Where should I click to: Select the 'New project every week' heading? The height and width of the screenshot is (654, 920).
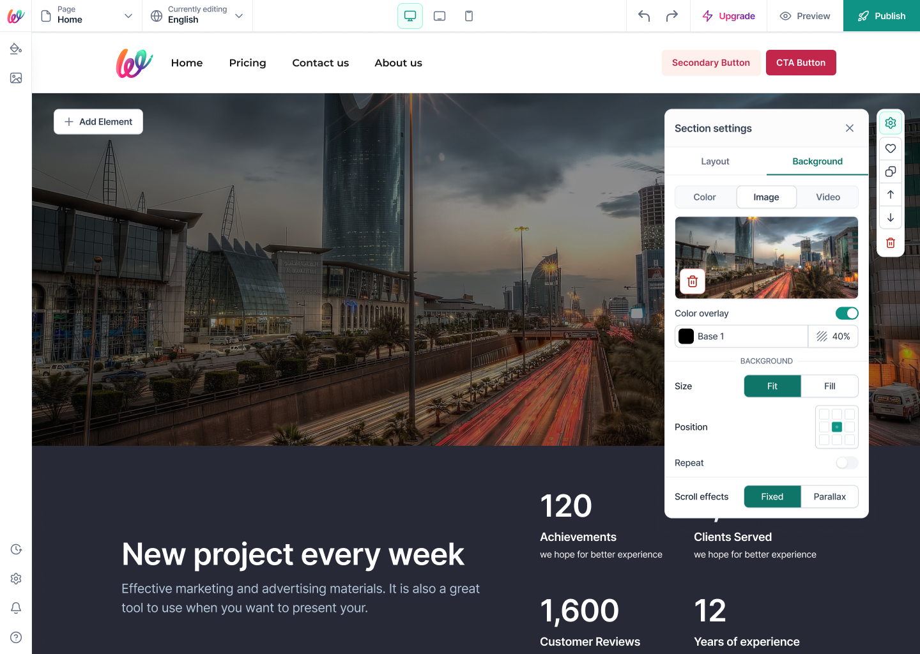tap(293, 554)
